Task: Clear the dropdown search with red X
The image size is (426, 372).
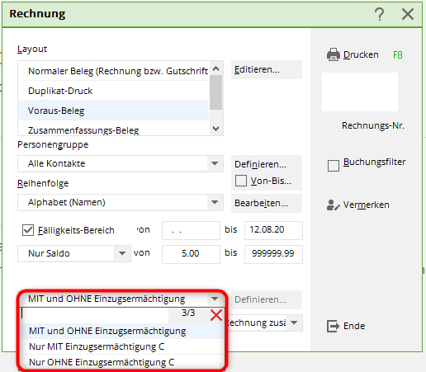Action: (216, 315)
